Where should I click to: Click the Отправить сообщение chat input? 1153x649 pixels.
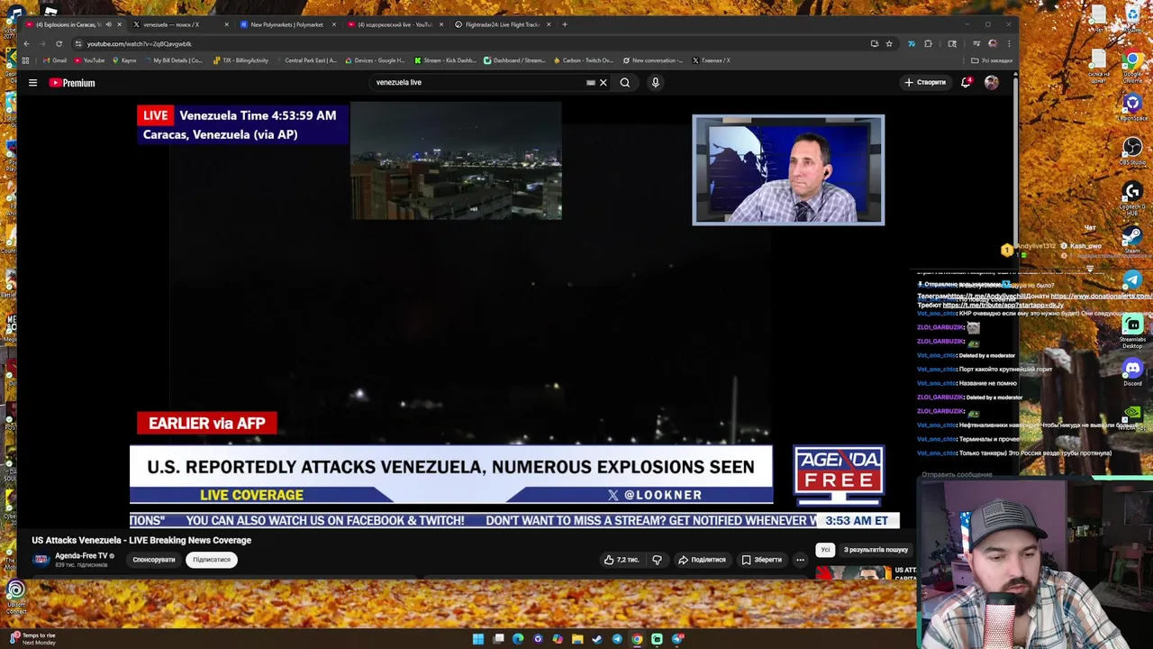tap(957, 474)
